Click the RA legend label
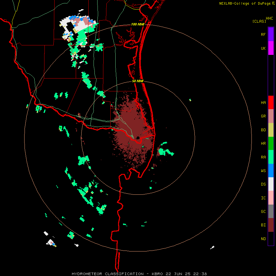 [x=263, y=157]
